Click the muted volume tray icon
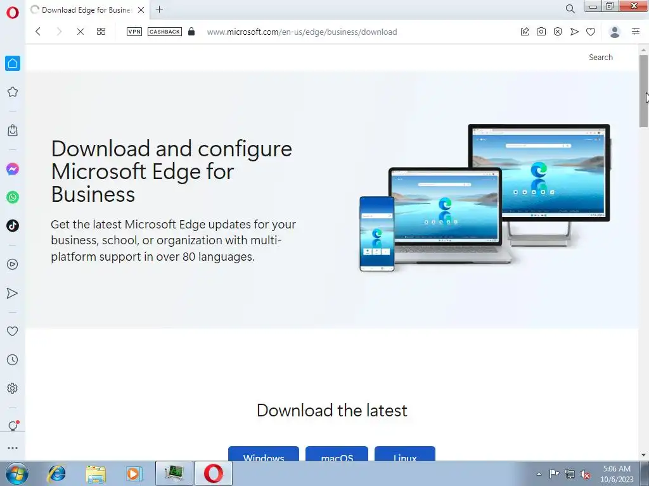Screen dimensions: 649x486 pos(585,474)
